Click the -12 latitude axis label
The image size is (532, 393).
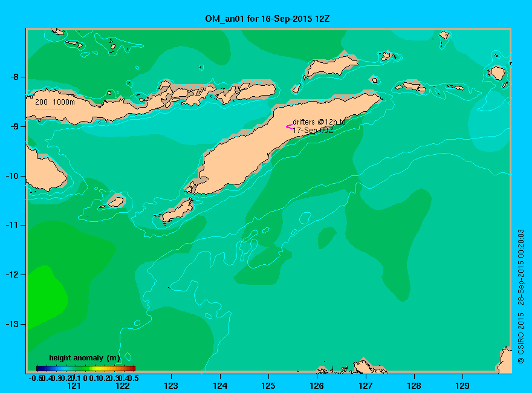[12, 274]
